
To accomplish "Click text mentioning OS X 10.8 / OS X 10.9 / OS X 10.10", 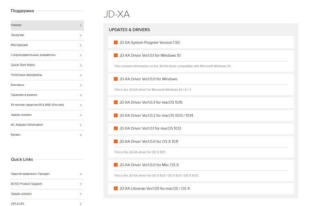I will pos(156,176).
